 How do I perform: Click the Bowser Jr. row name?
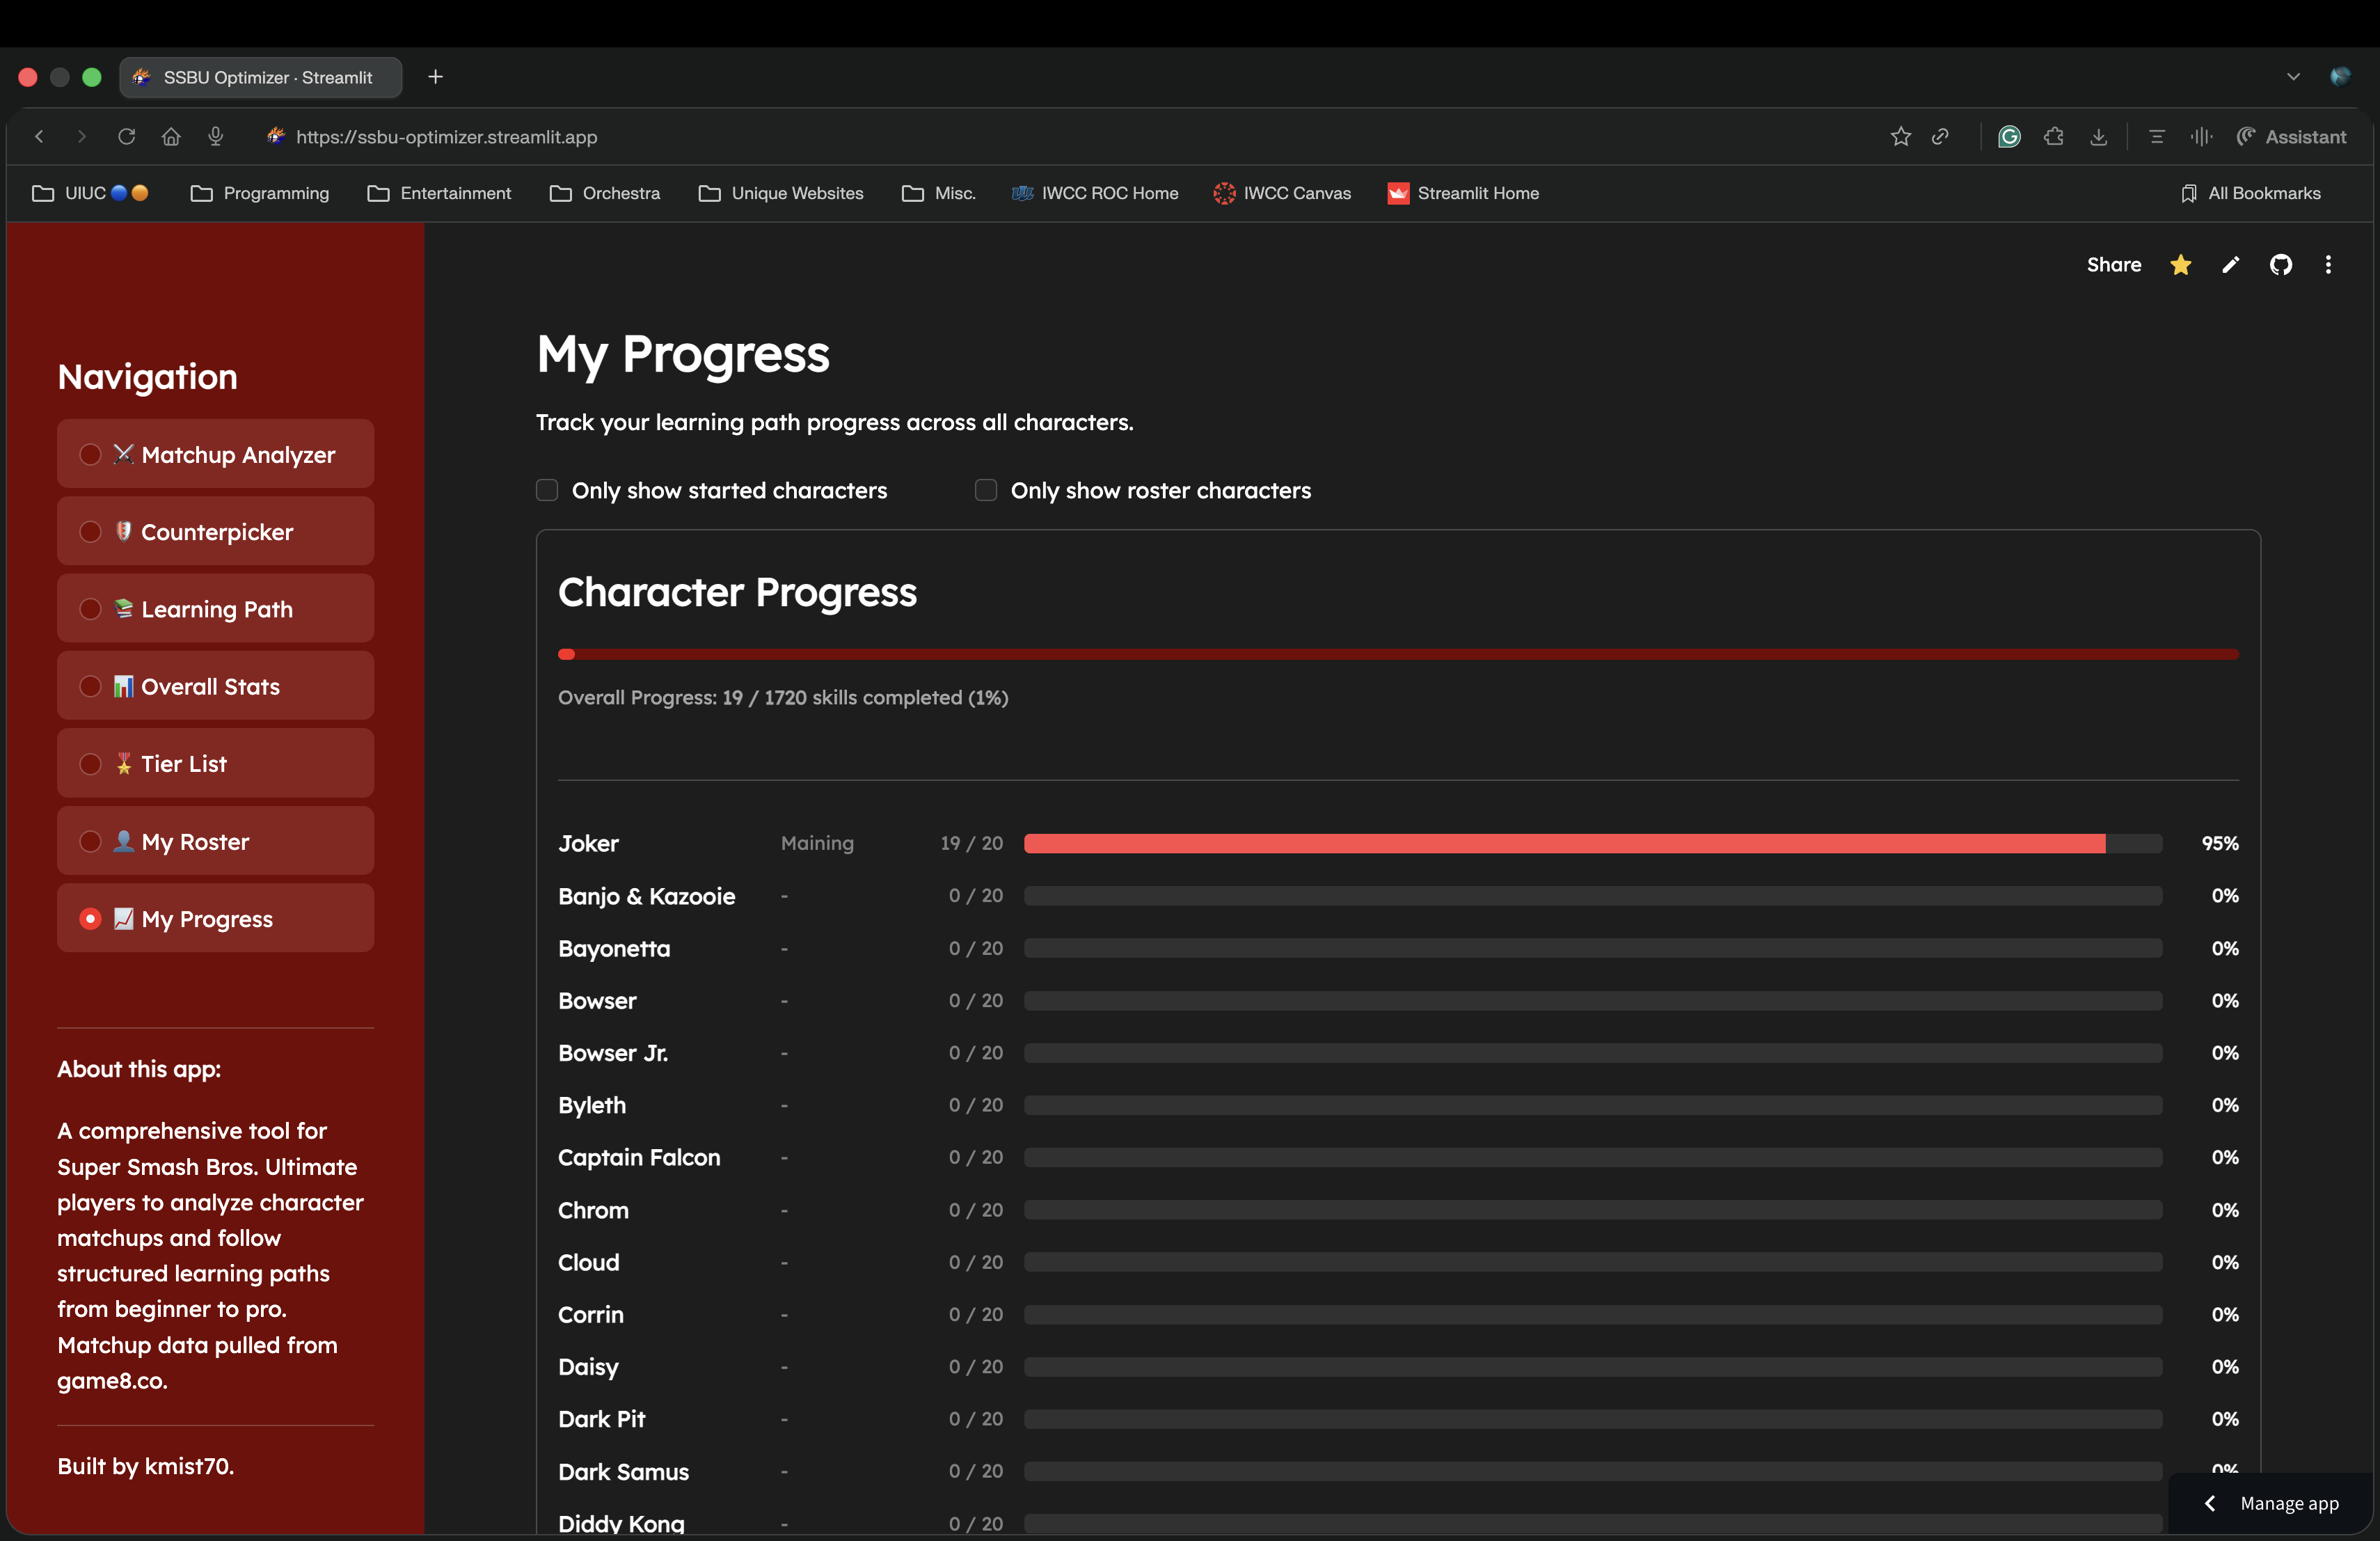(x=613, y=1053)
